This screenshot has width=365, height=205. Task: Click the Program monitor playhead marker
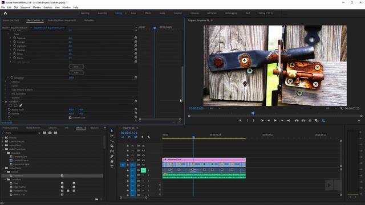[x=253, y=113]
